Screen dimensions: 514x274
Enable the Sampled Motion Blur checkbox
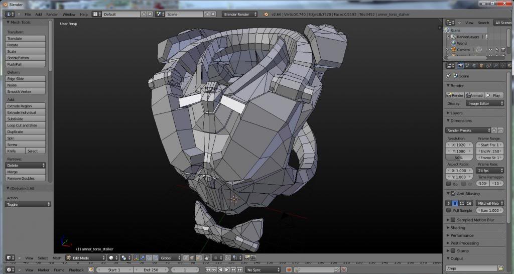pyautogui.click(x=453, y=220)
